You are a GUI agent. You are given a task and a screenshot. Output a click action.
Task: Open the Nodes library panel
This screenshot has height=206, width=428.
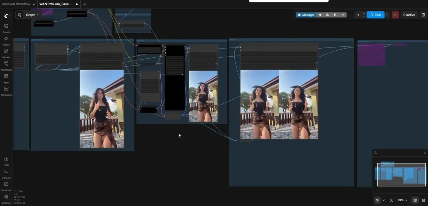(6, 41)
